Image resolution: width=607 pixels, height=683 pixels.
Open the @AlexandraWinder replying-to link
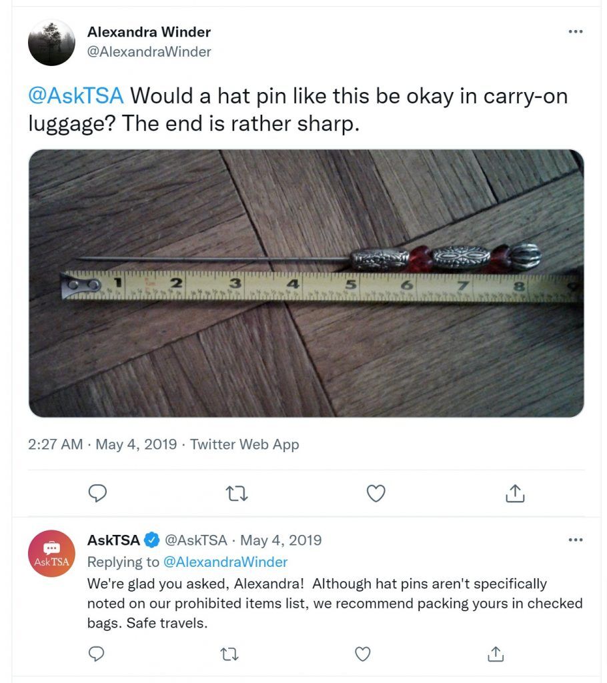point(225,562)
